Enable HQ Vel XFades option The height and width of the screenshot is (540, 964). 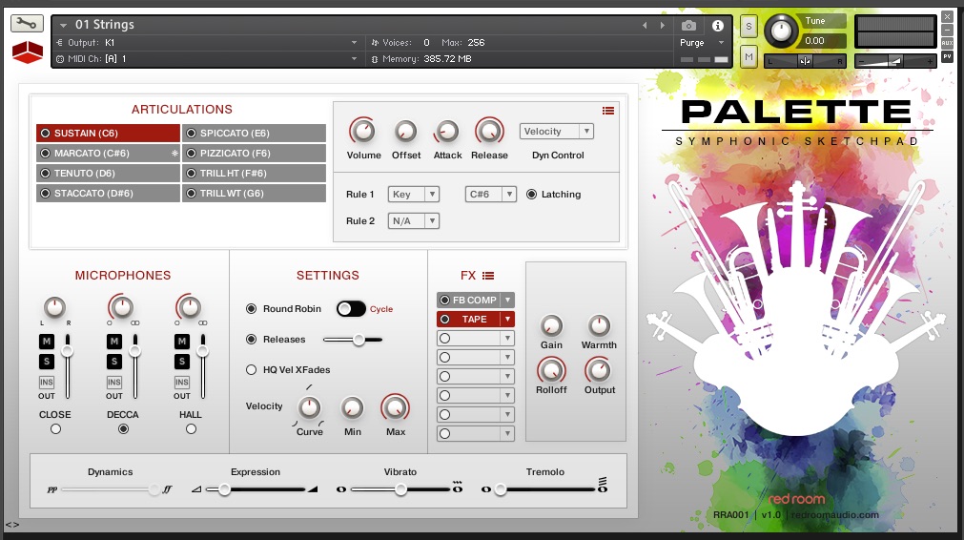click(252, 370)
